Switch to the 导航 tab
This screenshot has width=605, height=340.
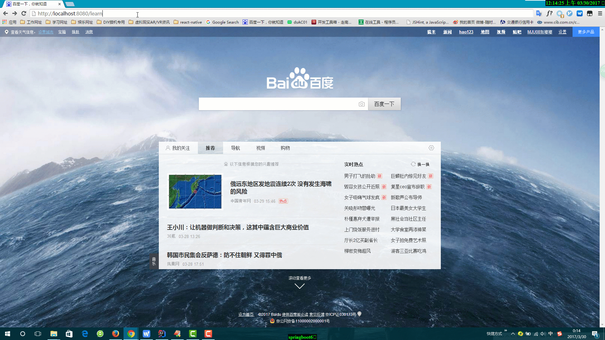pyautogui.click(x=235, y=148)
